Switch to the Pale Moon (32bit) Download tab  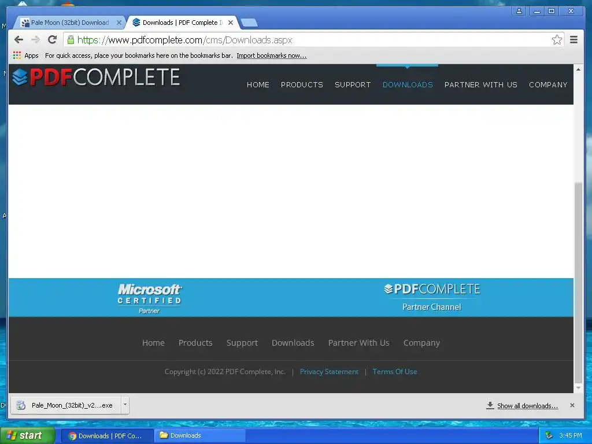(70, 23)
